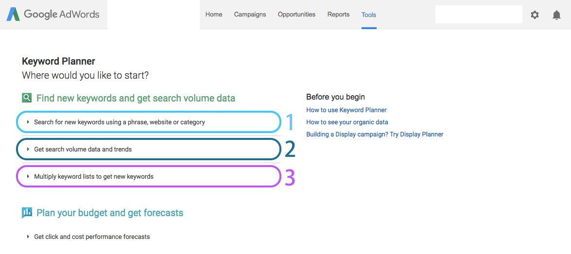571x254 pixels.
Task: Open 'How to see your organic data' link
Action: [x=347, y=122]
